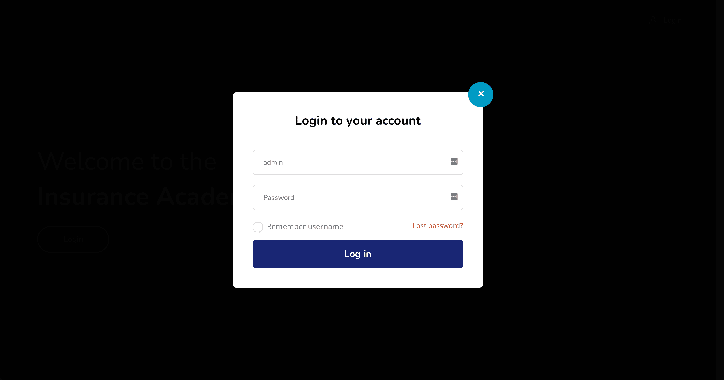724x380 pixels.
Task: Focus the Password input field
Action: pyautogui.click(x=358, y=198)
